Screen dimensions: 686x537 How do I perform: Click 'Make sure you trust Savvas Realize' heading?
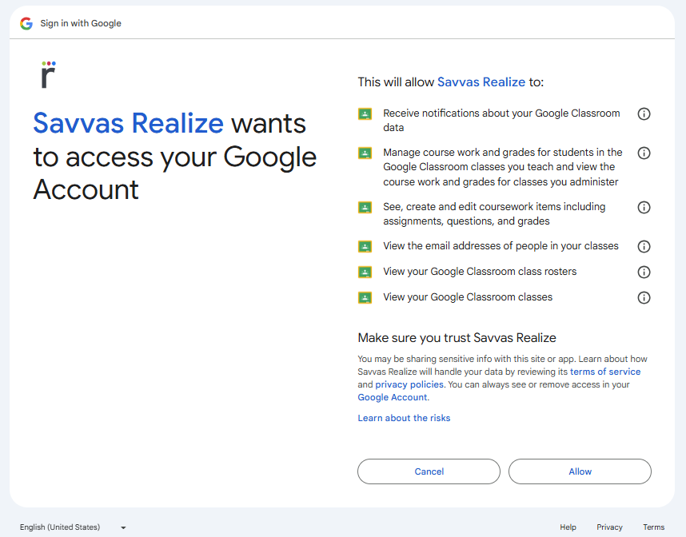457,337
